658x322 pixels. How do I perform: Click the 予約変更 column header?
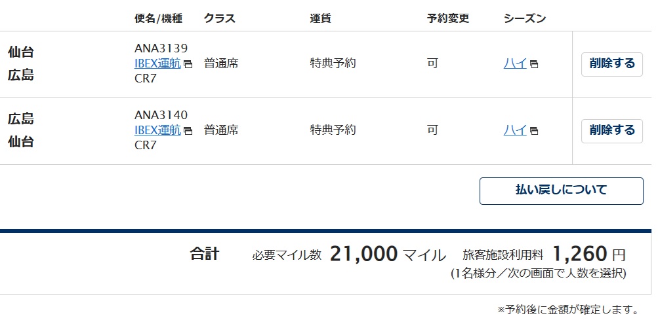(x=448, y=18)
